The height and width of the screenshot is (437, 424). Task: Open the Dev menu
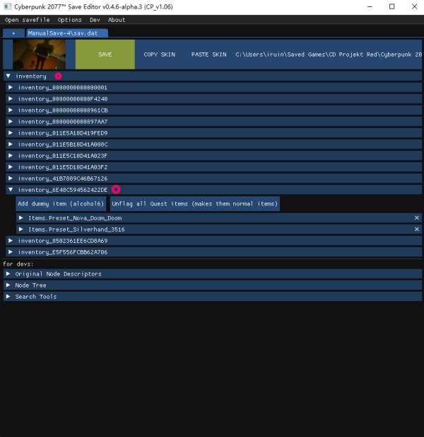click(x=95, y=20)
